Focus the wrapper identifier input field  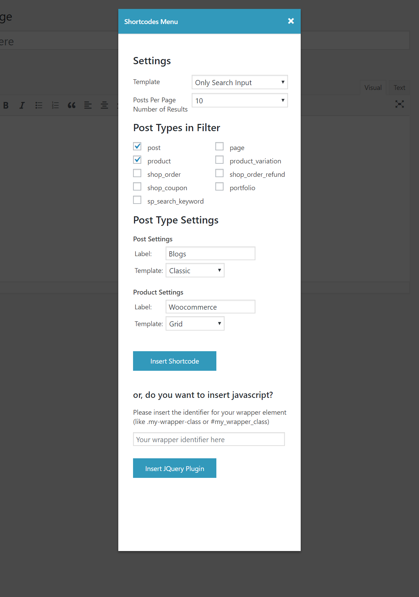point(209,439)
